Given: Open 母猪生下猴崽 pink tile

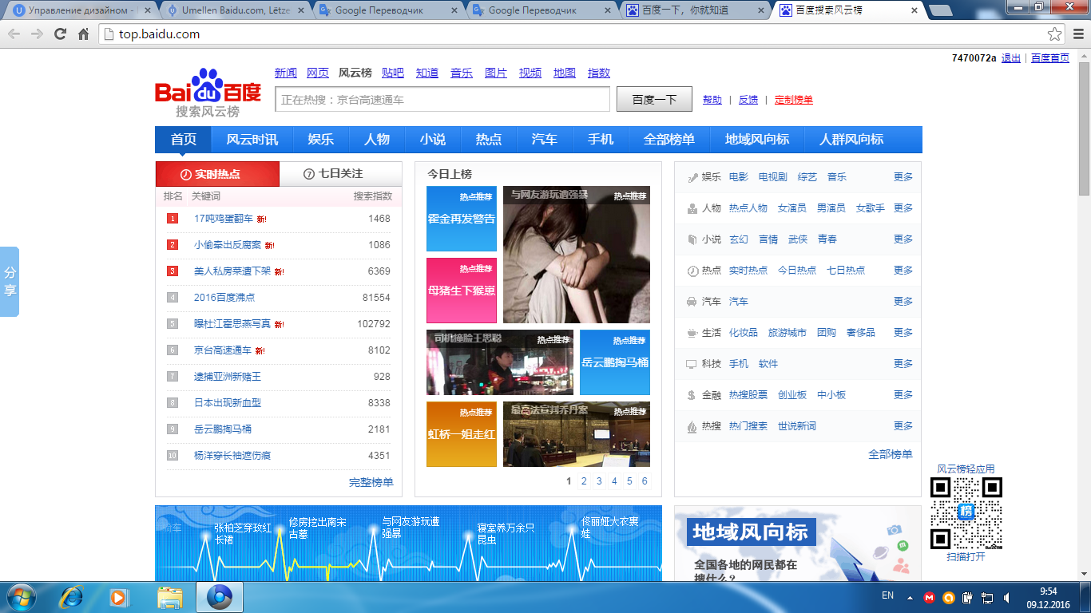Looking at the screenshot, I should pyautogui.click(x=462, y=291).
